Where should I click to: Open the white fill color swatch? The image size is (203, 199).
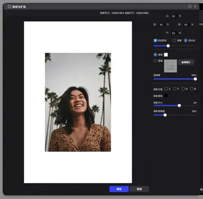click(166, 55)
